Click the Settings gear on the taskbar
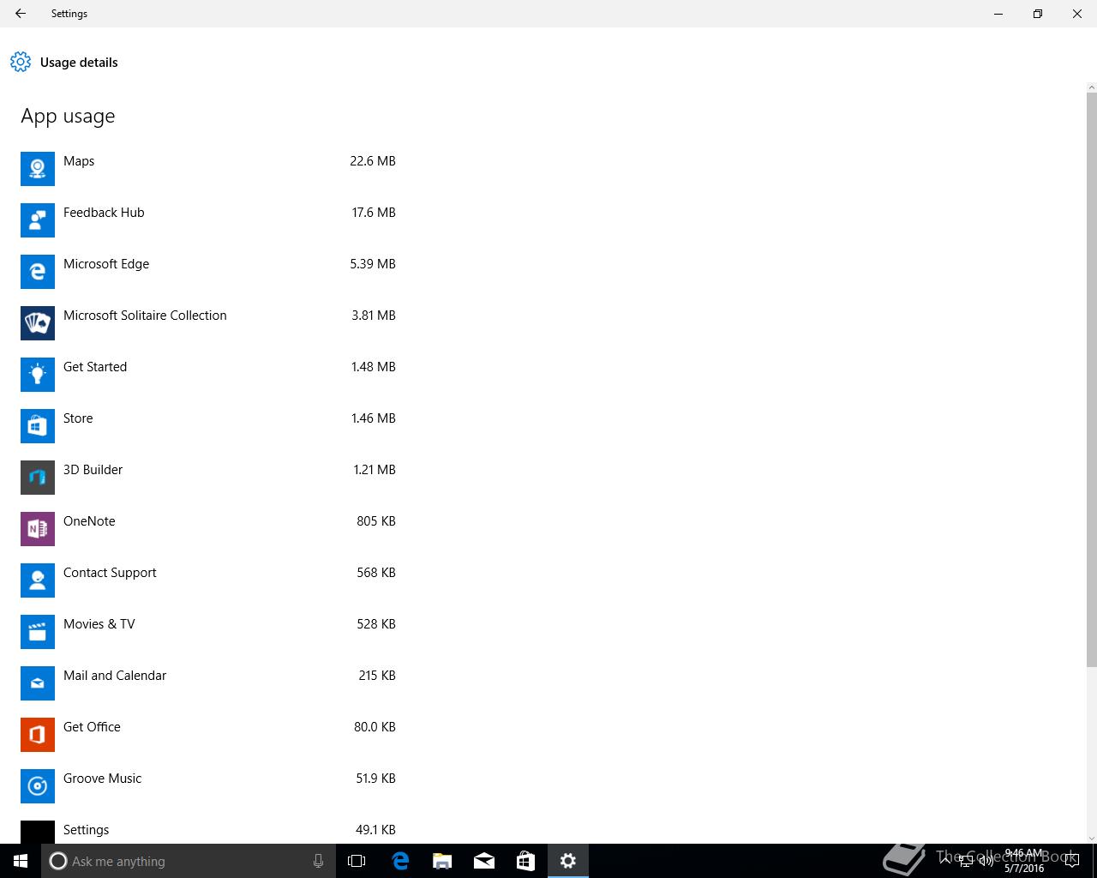 pos(568,861)
